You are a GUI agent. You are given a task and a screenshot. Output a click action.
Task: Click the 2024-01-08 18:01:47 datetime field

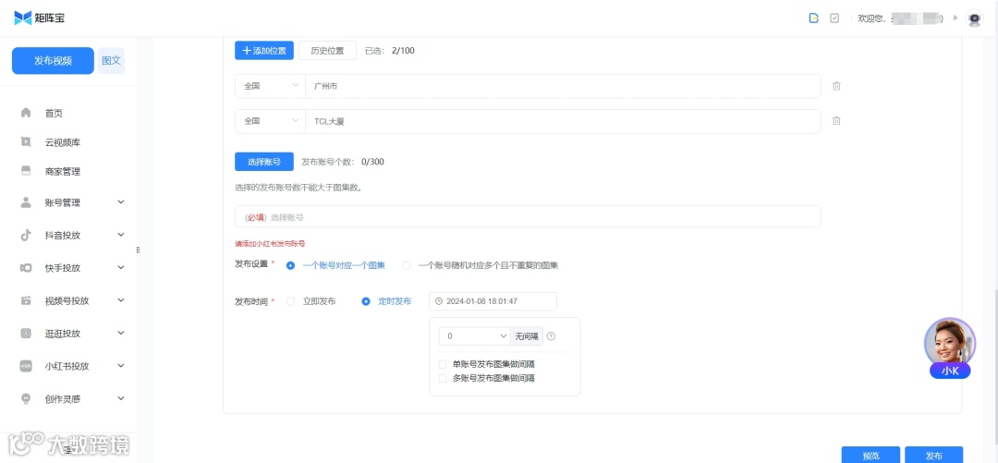(493, 301)
